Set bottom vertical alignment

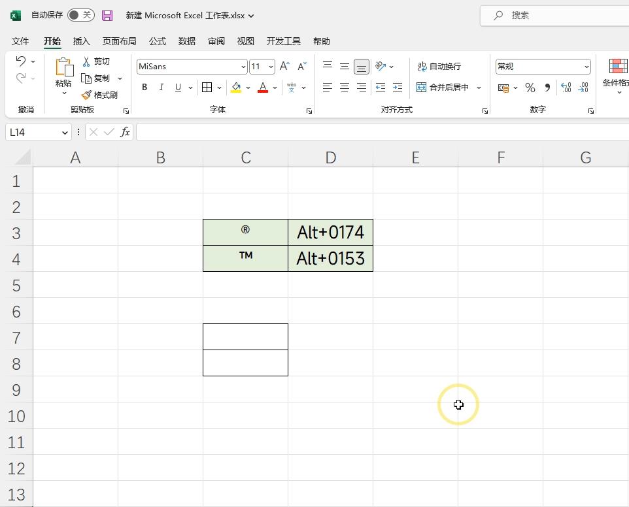362,67
